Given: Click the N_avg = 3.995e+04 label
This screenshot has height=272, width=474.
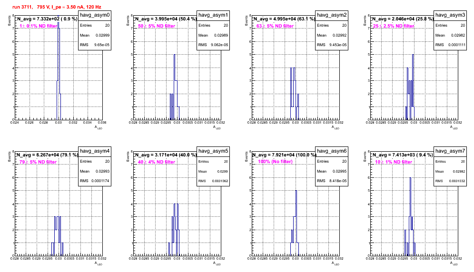Looking at the screenshot, I should point(165,19).
